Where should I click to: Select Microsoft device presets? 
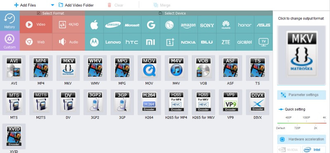pos(132,25)
